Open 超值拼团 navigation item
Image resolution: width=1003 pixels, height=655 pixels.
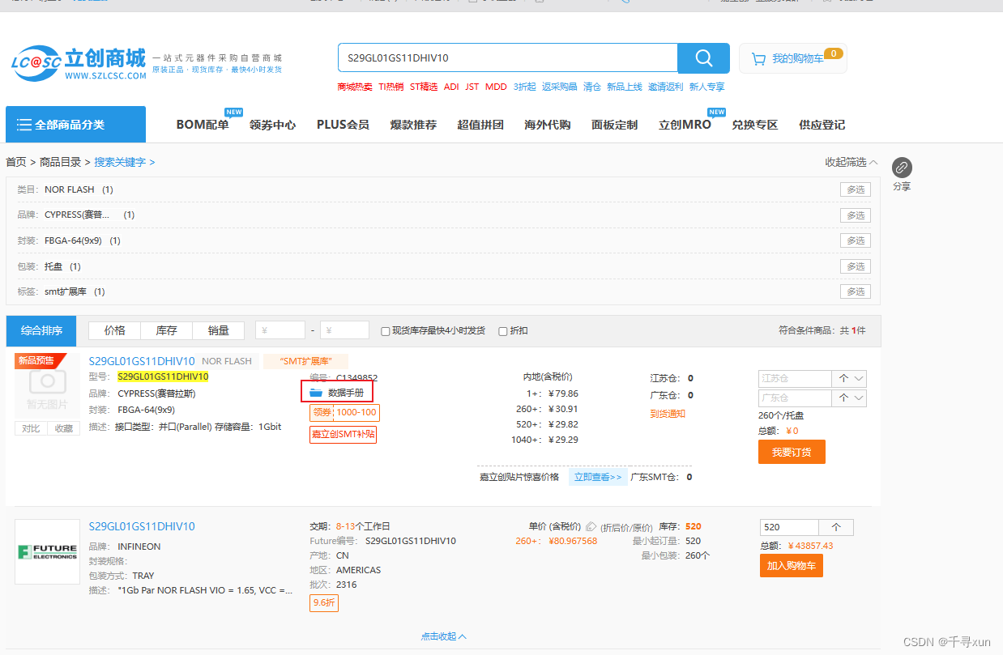(480, 125)
